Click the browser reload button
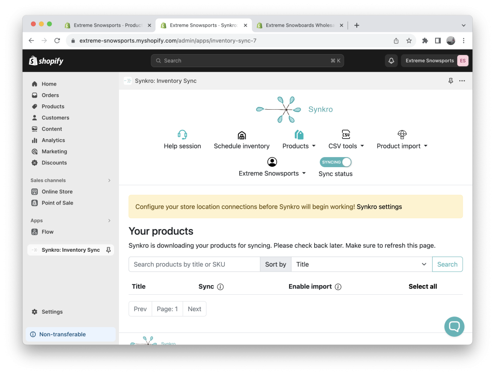The height and width of the screenshot is (374, 495). (x=57, y=41)
